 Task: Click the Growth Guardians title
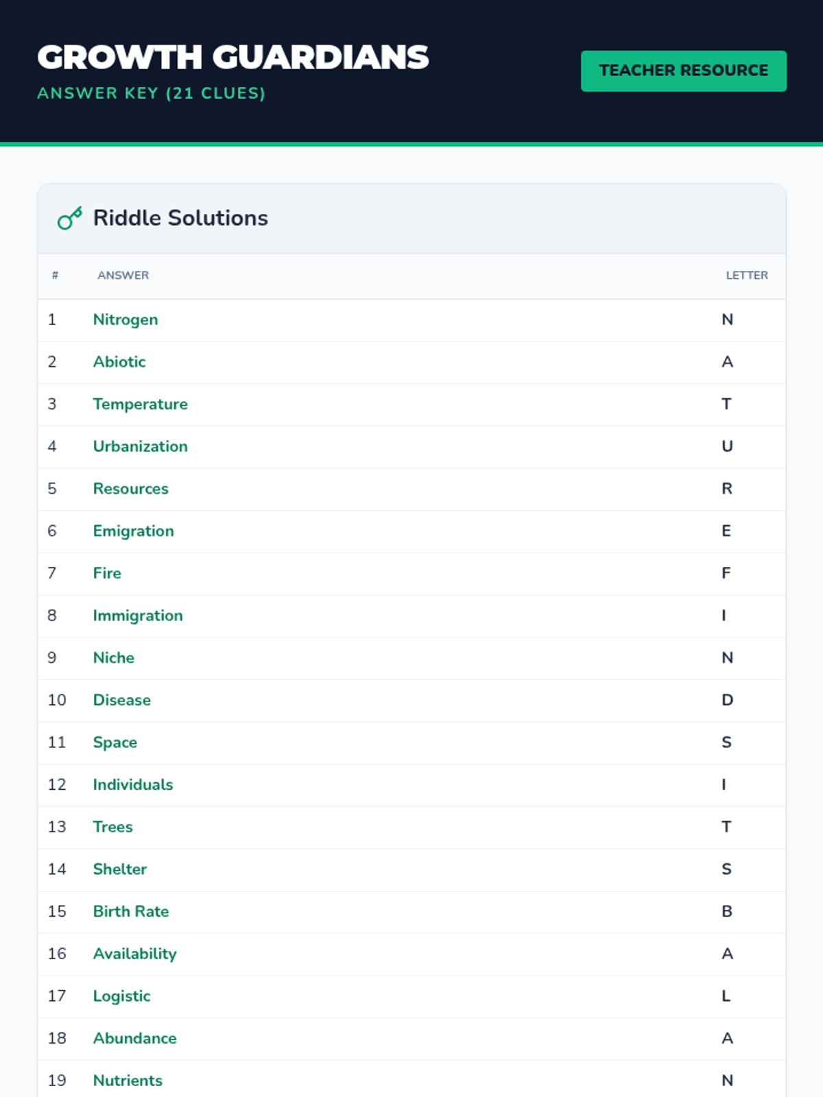233,57
